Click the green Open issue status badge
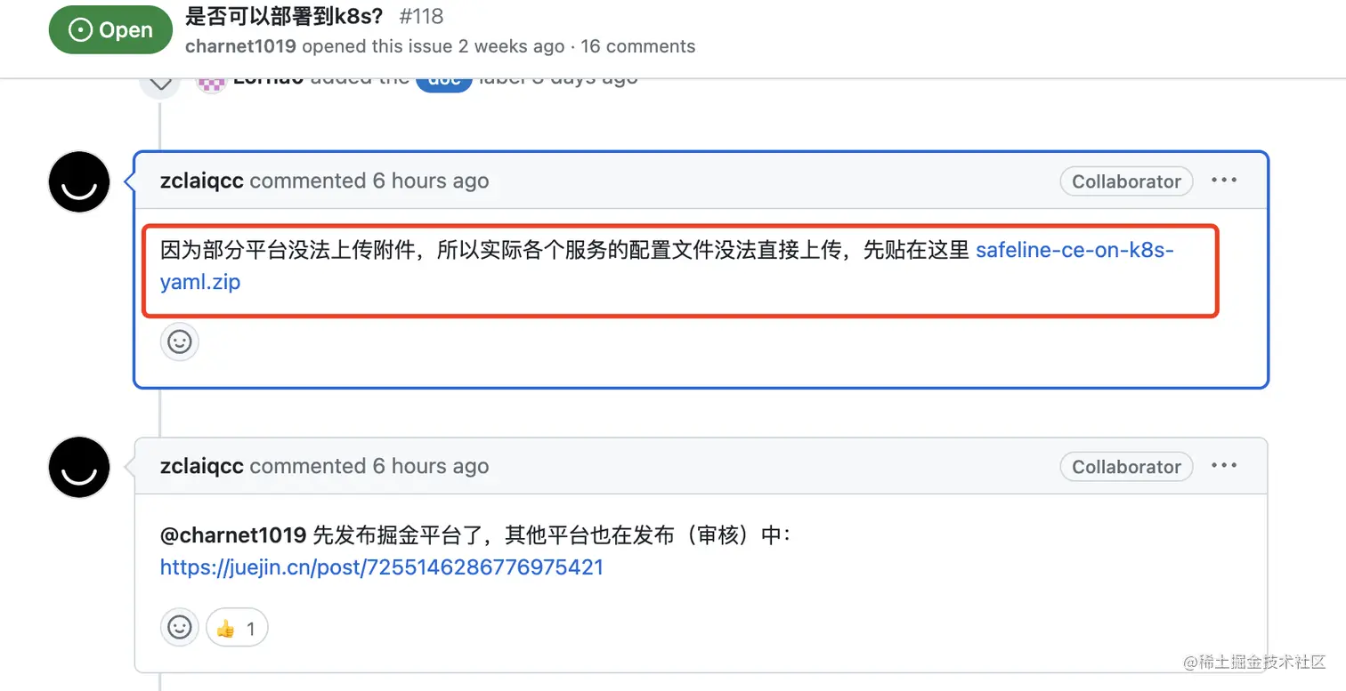Viewport: 1346px width, 691px height. coord(110,28)
